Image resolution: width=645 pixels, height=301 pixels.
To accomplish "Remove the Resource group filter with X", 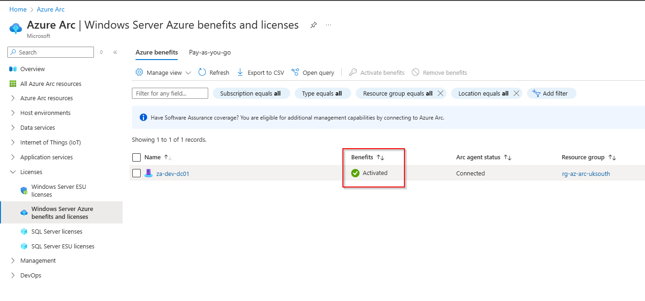I will point(440,93).
